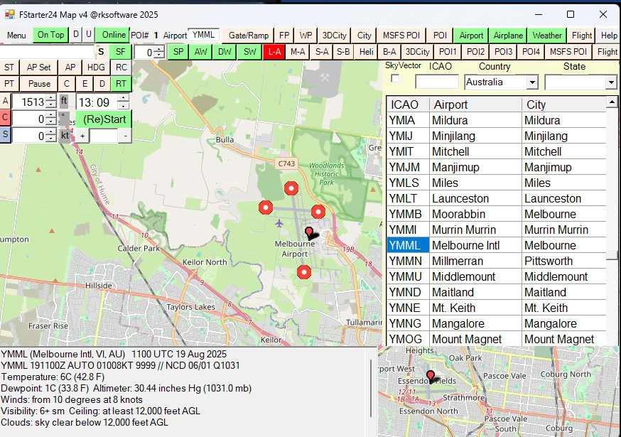Viewport: 621px width, 437px height.
Task: Toggle Online mode
Action: click(x=112, y=34)
